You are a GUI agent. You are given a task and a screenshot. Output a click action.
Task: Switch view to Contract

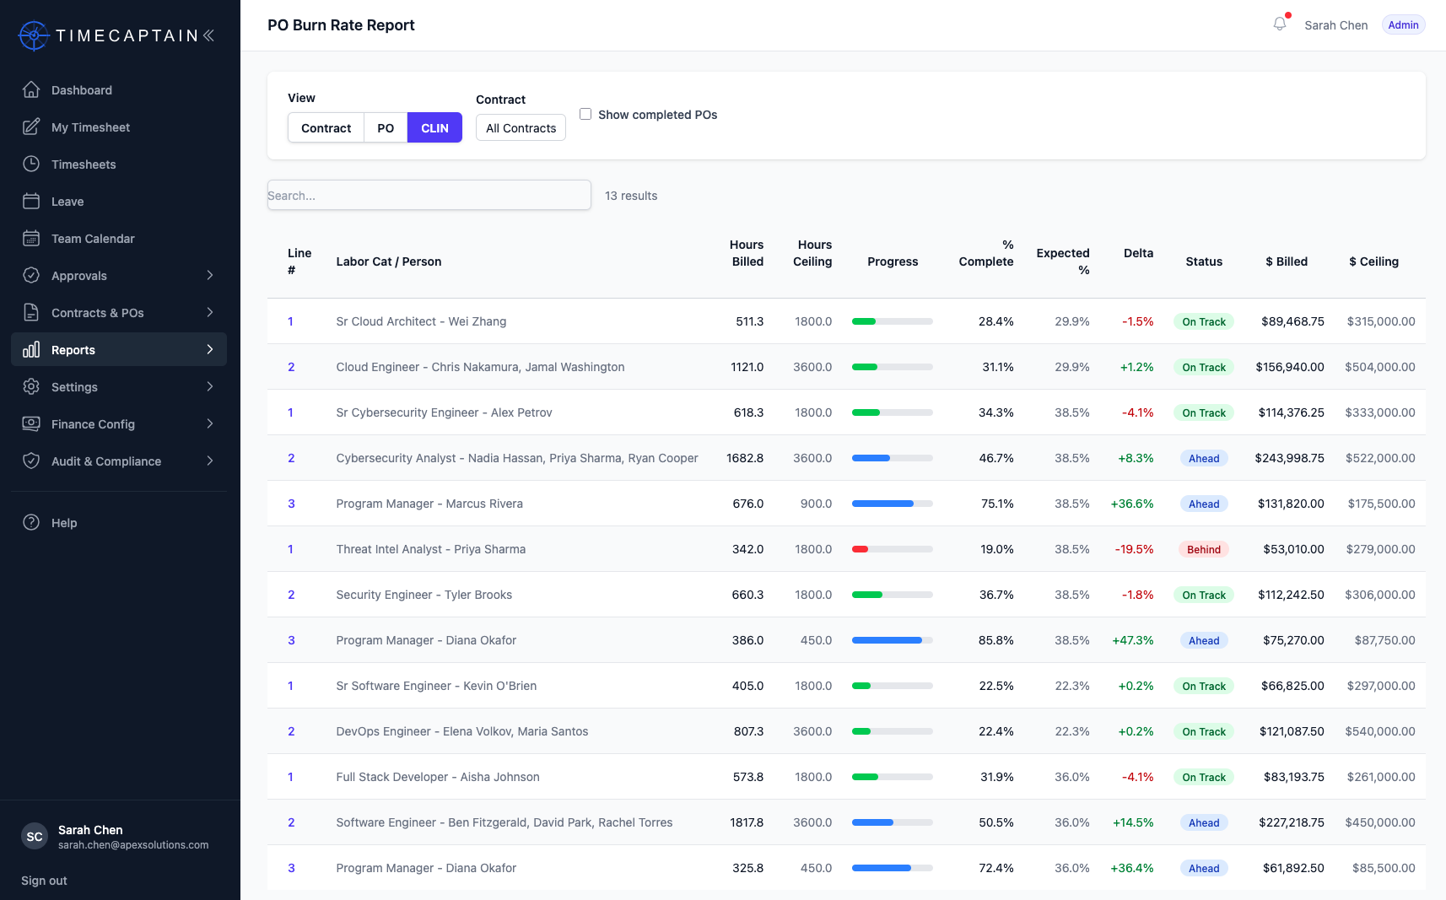pos(326,127)
